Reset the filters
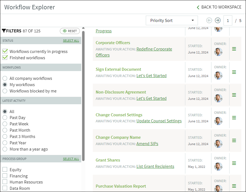 pyautogui.click(x=70, y=31)
